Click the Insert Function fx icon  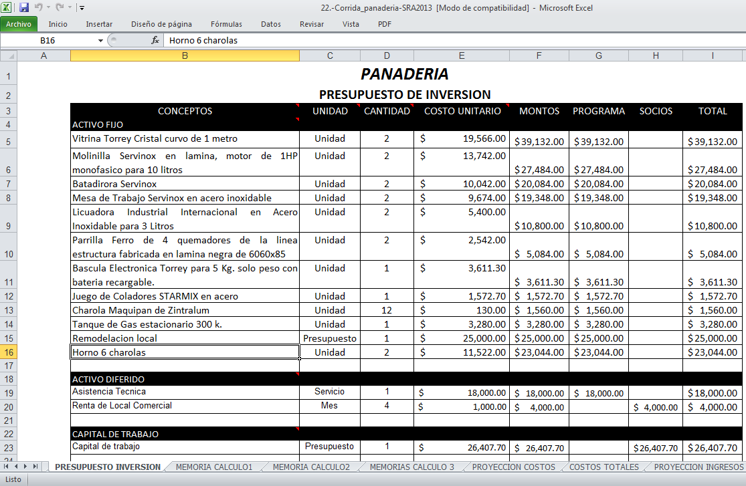point(155,40)
